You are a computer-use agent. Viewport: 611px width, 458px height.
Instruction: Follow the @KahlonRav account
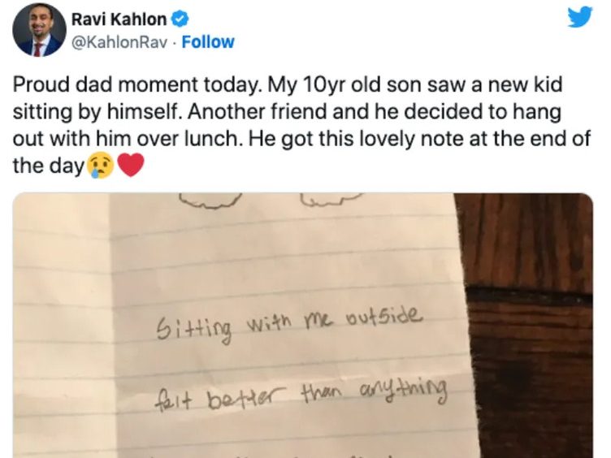(208, 42)
